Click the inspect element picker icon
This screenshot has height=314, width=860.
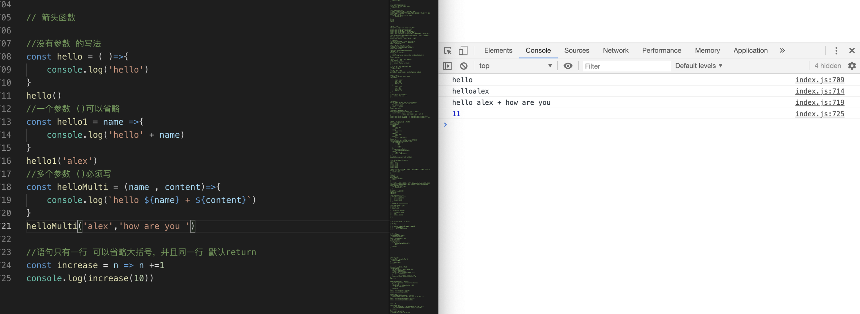click(x=448, y=50)
